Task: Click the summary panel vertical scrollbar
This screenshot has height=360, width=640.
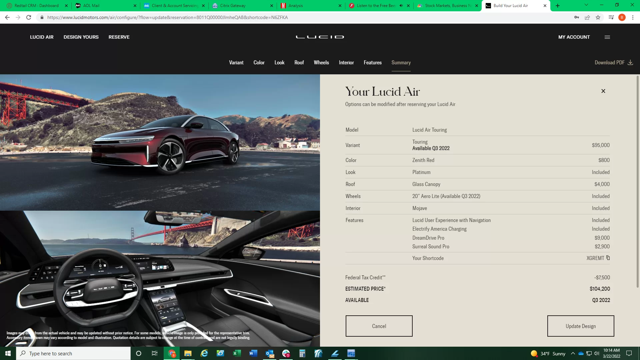Action: tap(638, 182)
